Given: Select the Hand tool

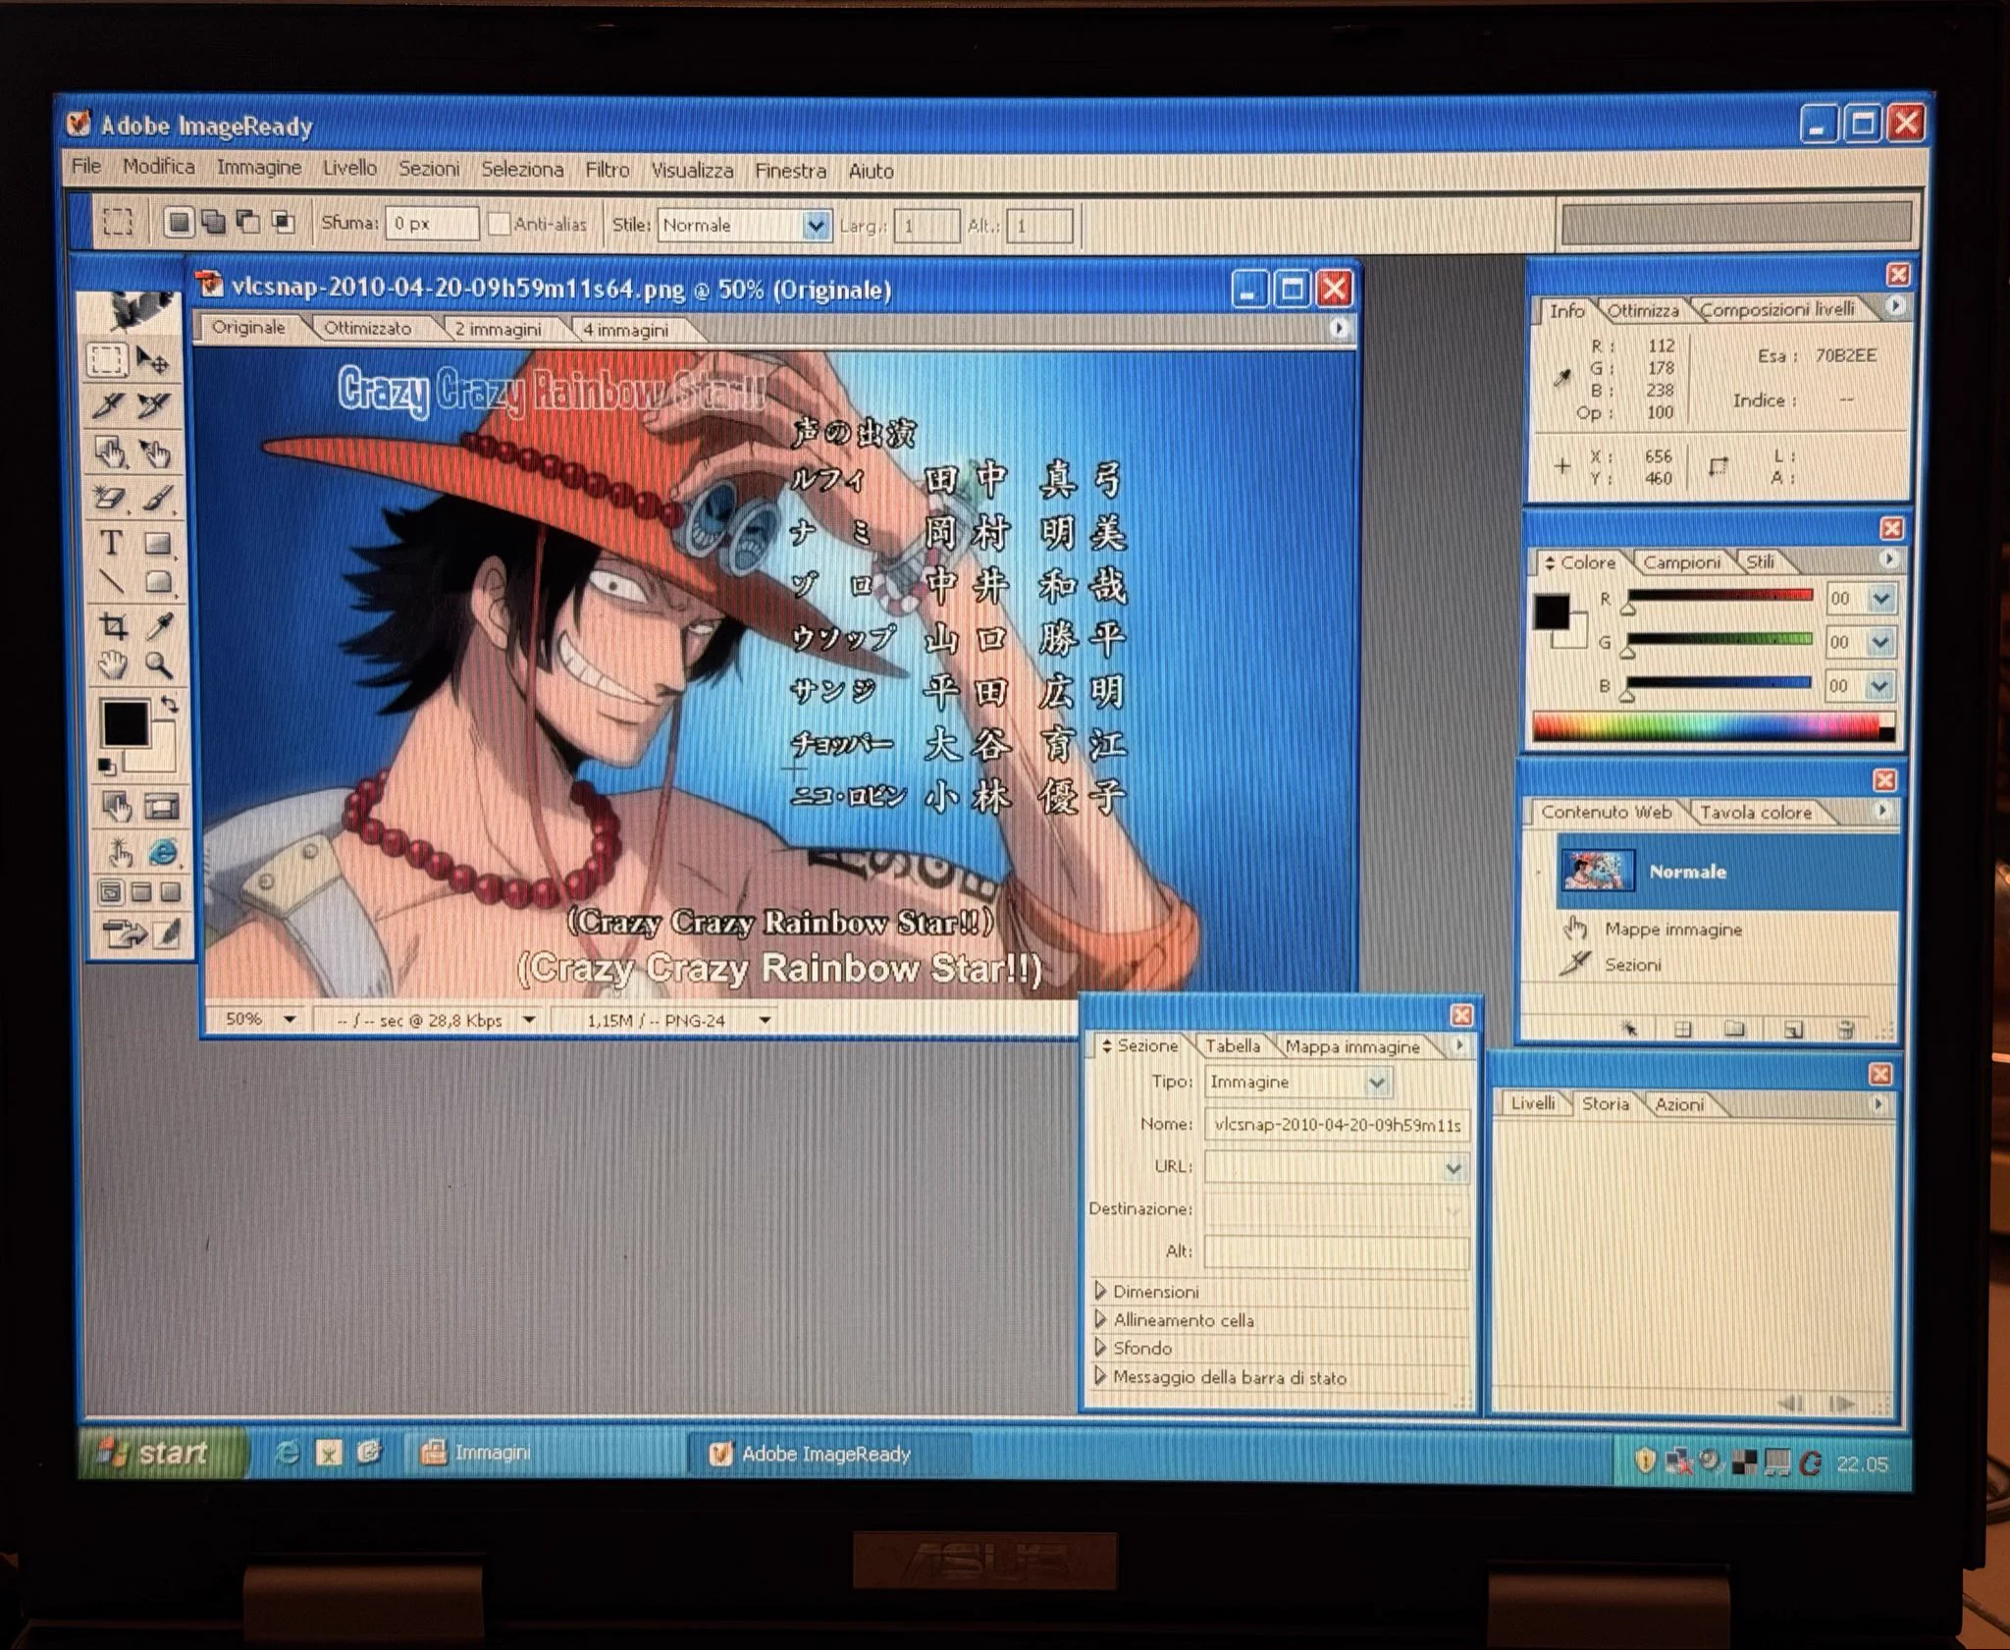Looking at the screenshot, I should click(113, 665).
